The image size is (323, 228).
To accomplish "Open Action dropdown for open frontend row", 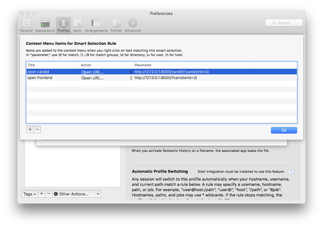I will coord(107,78).
